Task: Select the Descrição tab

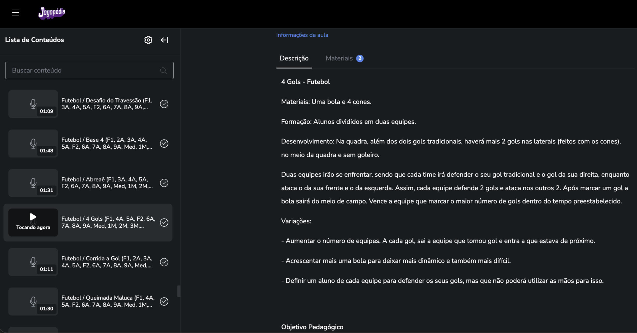Action: pyautogui.click(x=294, y=58)
